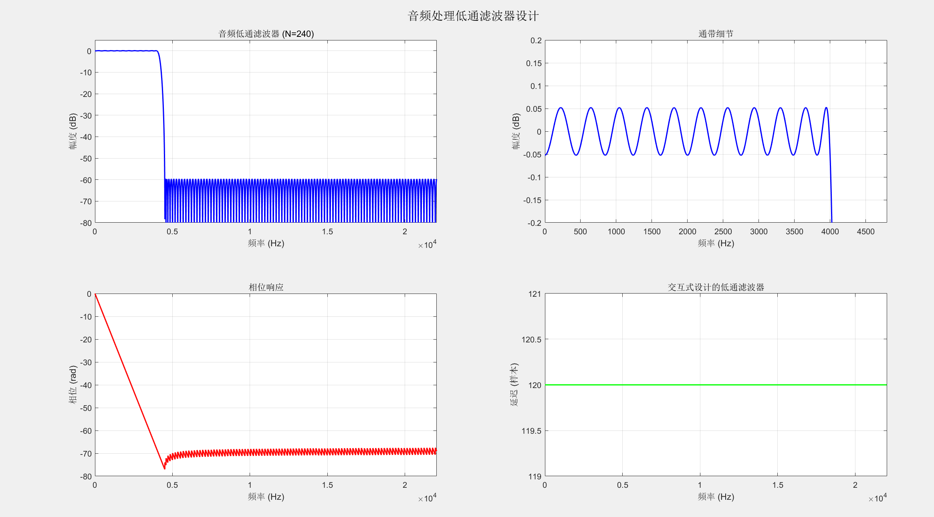The height and width of the screenshot is (517, 934).
Task: Select the N=240 filter plot title
Action: click(x=266, y=34)
